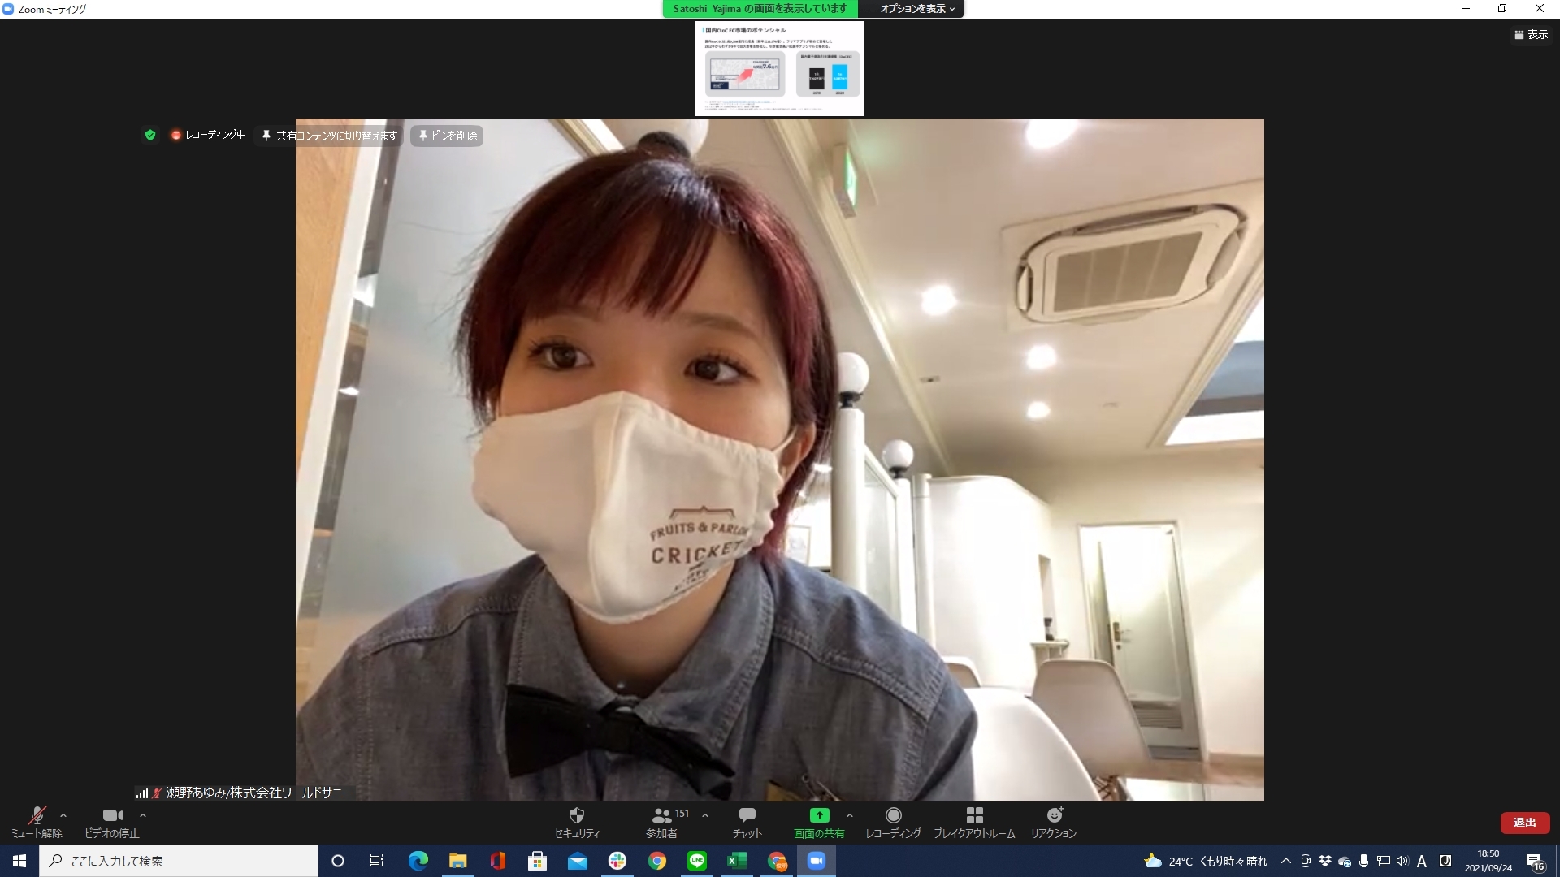This screenshot has height=877, width=1560.
Task: Expand the arrow next to participants count
Action: pos(705,815)
